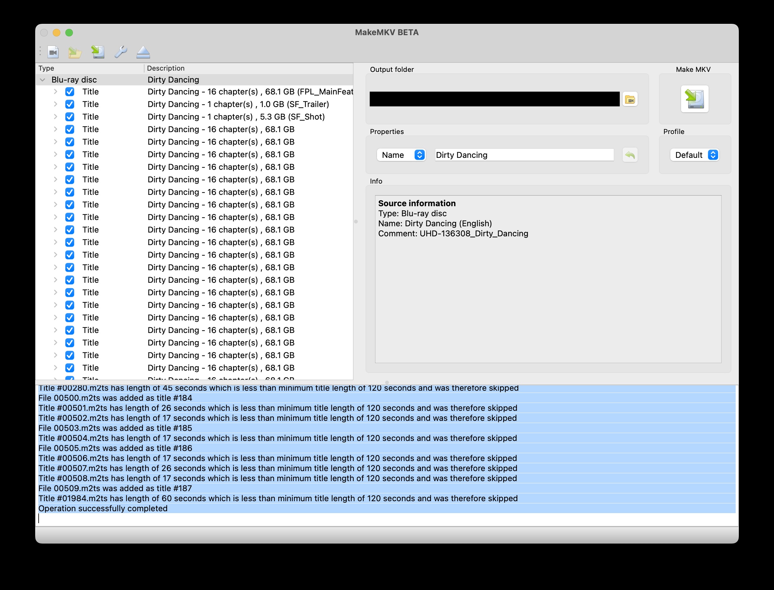The image size is (774, 590).
Task: Click log line about Title #00507.m2ts skipped
Action: 278,468
